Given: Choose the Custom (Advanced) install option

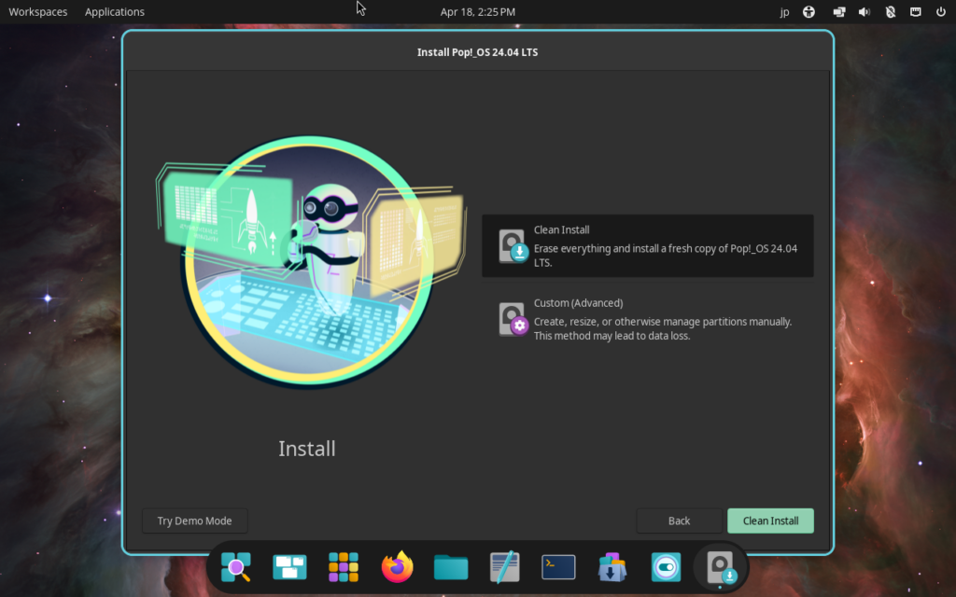Looking at the screenshot, I should (x=647, y=319).
